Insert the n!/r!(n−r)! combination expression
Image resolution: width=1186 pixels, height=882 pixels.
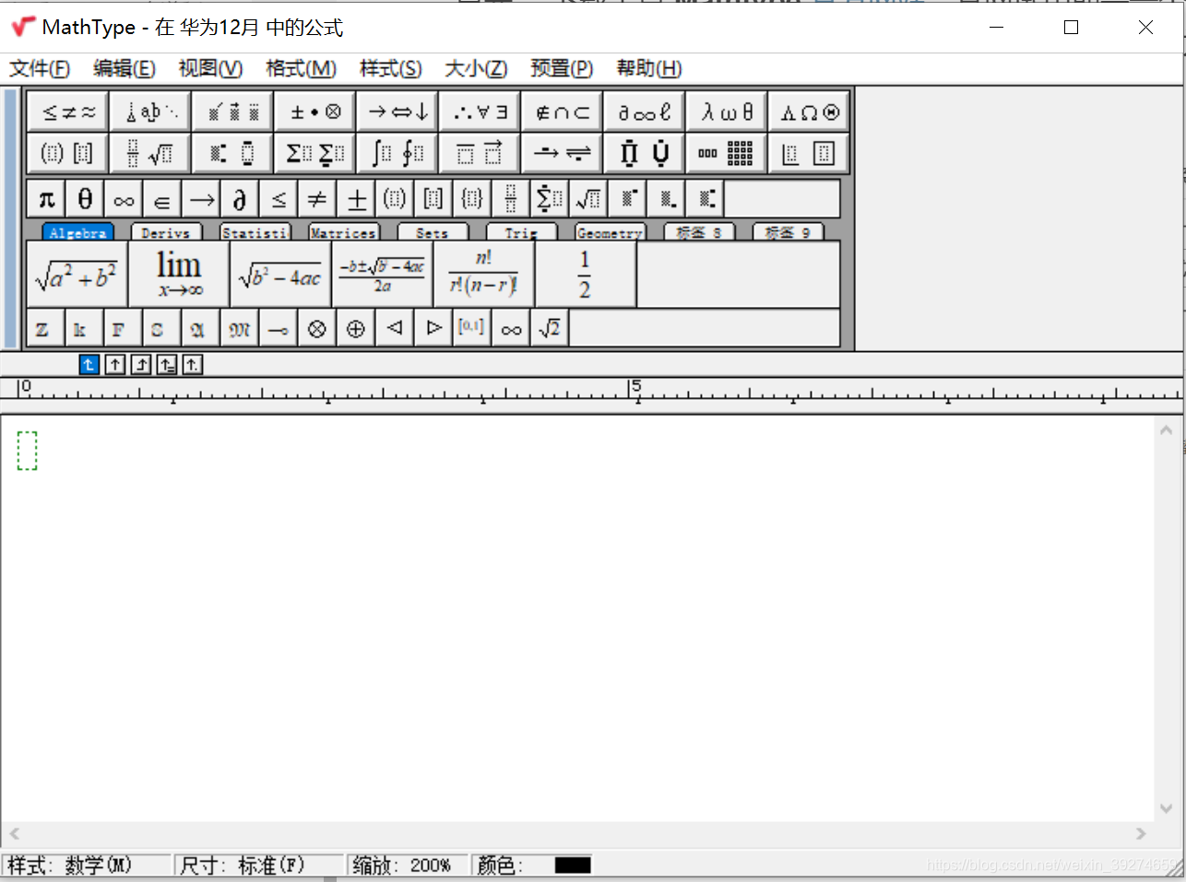tap(484, 274)
